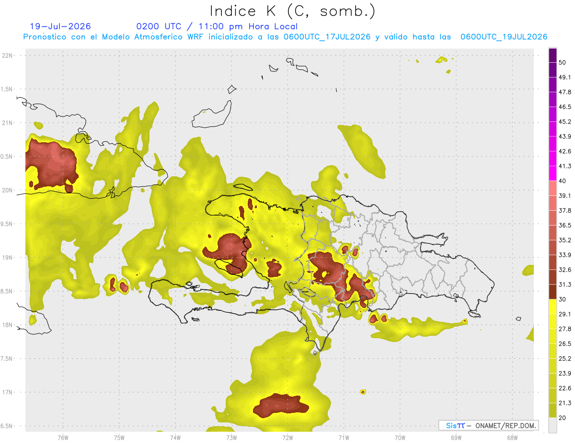The height and width of the screenshot is (444, 575).
Task: Click the colorbar value "50"
Action: [562, 62]
